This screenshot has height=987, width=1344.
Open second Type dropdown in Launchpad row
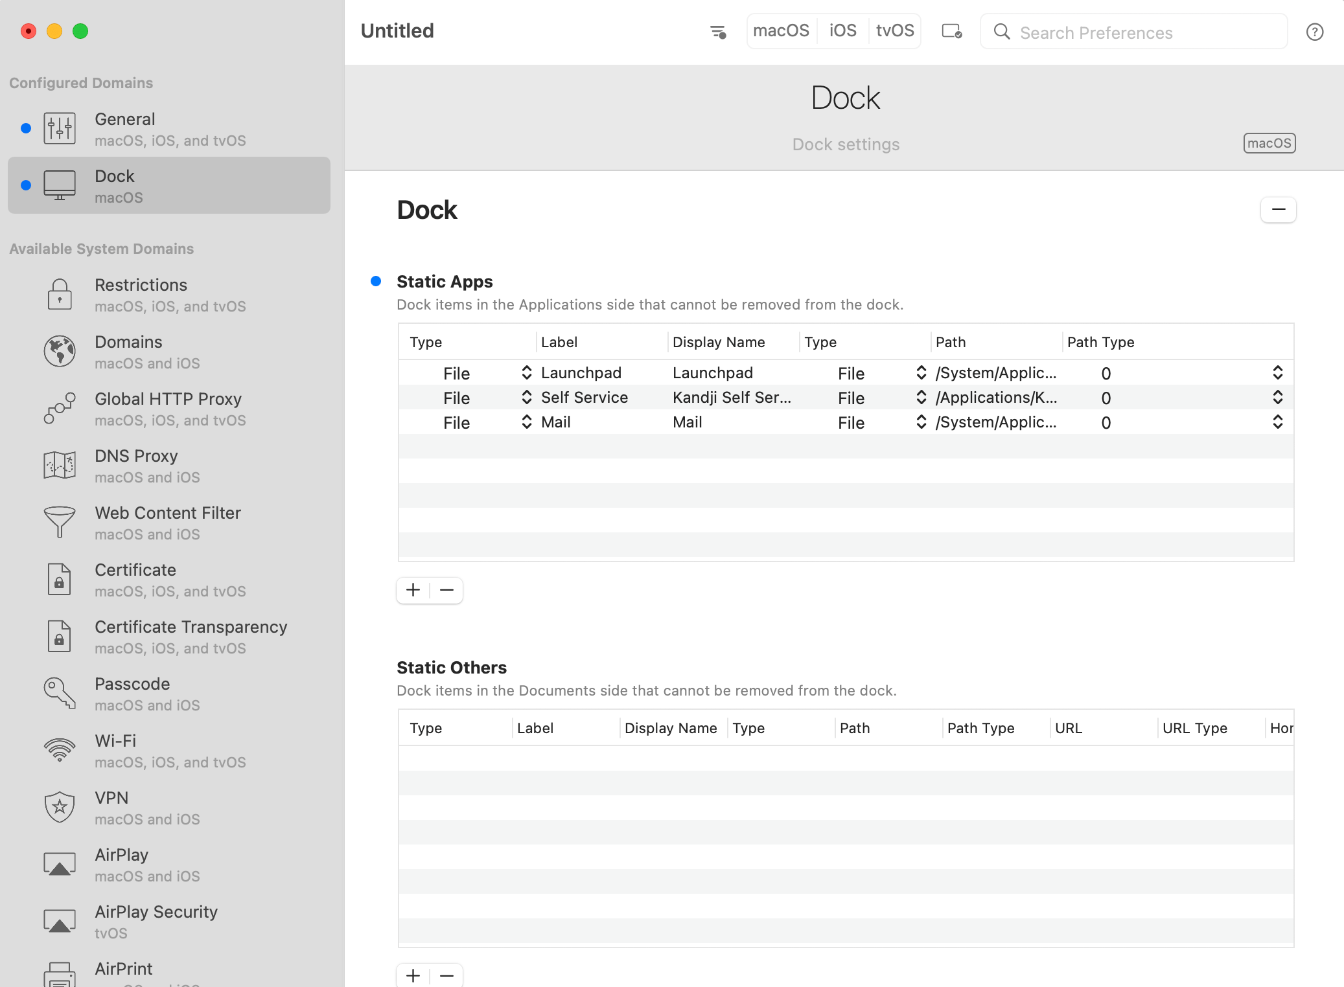tap(921, 372)
